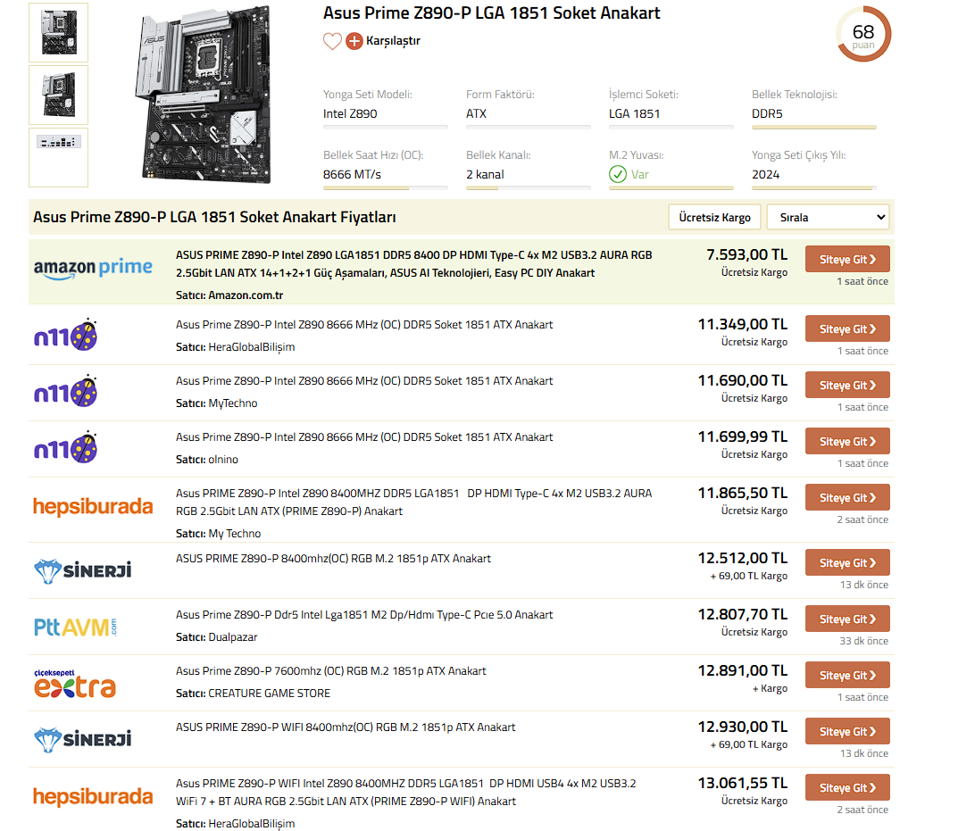Open PttAVM Dualpazar listing title
975x831 pixels.
363,615
